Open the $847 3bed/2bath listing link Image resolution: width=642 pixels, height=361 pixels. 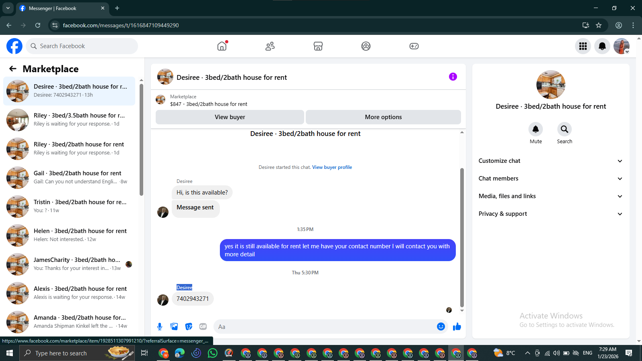pyautogui.click(x=209, y=104)
